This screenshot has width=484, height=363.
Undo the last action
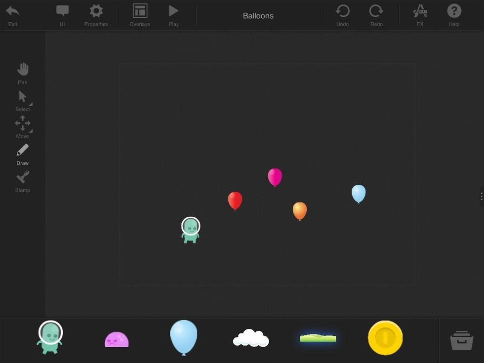pos(342,11)
